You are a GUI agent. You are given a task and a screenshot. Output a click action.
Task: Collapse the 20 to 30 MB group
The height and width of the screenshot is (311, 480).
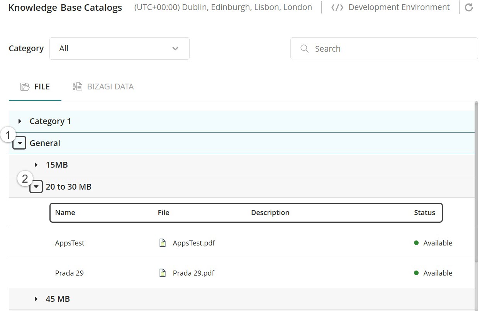click(x=36, y=186)
